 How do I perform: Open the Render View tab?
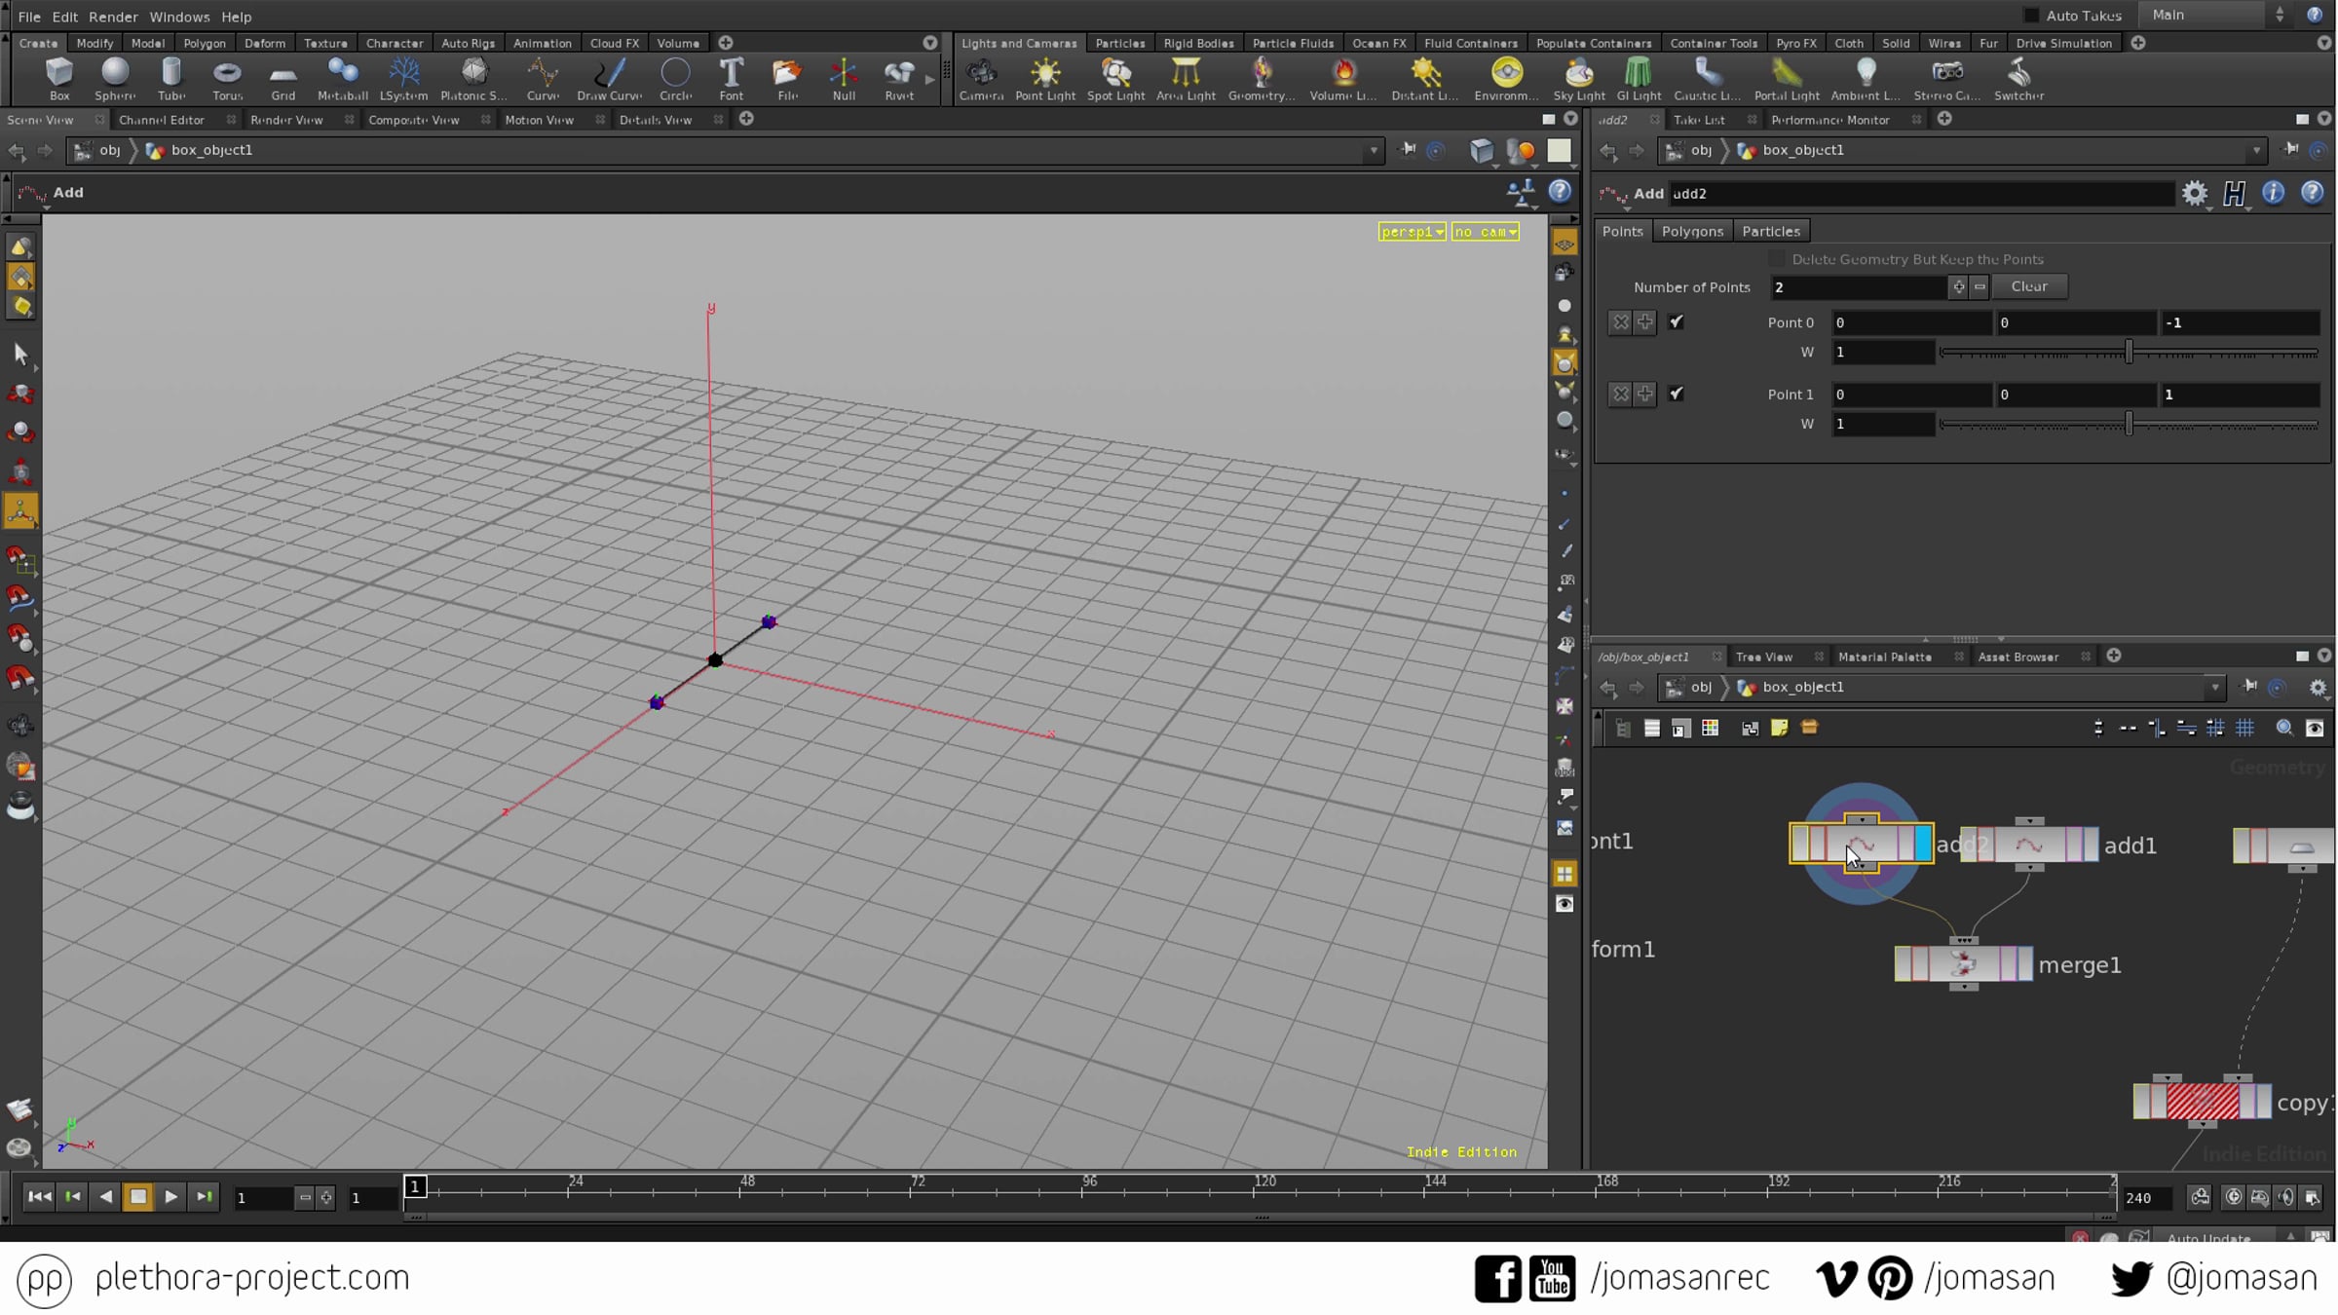click(x=286, y=120)
